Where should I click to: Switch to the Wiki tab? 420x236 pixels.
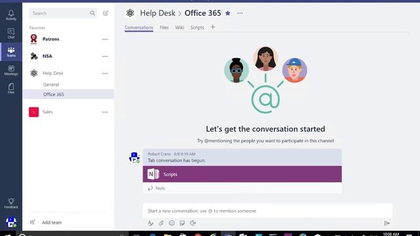point(179,28)
